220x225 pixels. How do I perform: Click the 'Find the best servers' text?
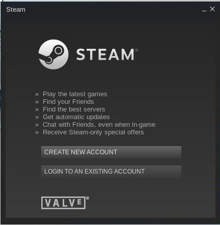pyautogui.click(x=74, y=109)
